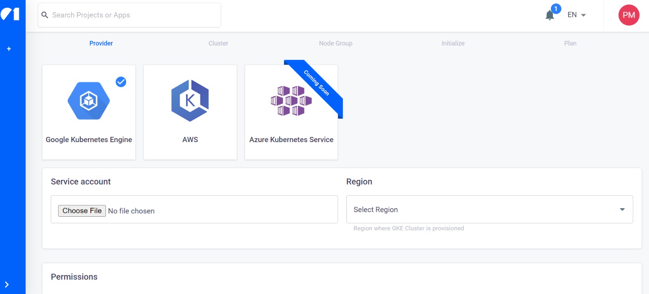Go to the Node Group step
The width and height of the screenshot is (649, 294).
(335, 43)
